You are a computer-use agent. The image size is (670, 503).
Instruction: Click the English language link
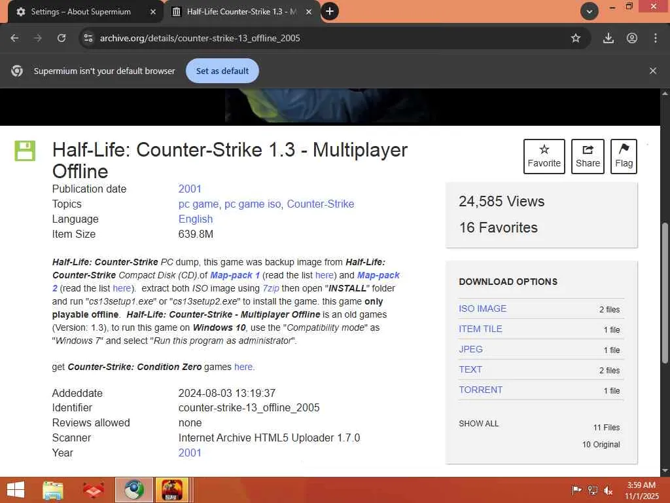pos(195,219)
